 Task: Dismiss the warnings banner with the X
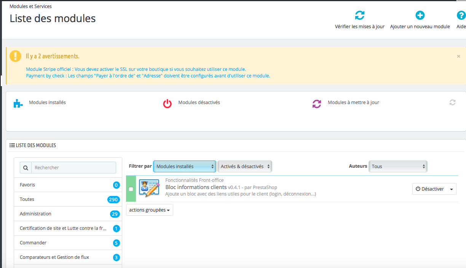click(458, 56)
